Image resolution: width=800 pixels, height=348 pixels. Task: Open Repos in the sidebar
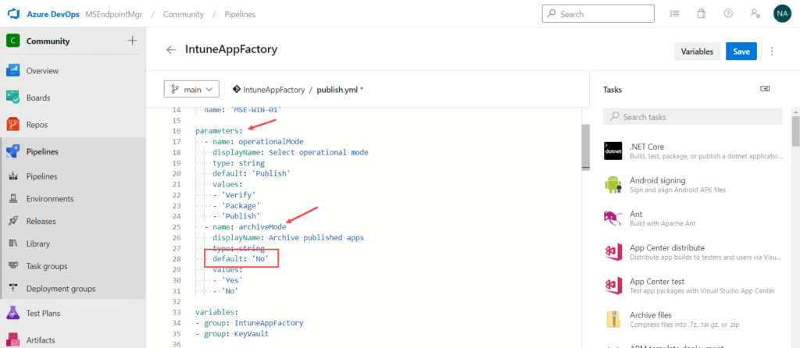pyautogui.click(x=37, y=124)
